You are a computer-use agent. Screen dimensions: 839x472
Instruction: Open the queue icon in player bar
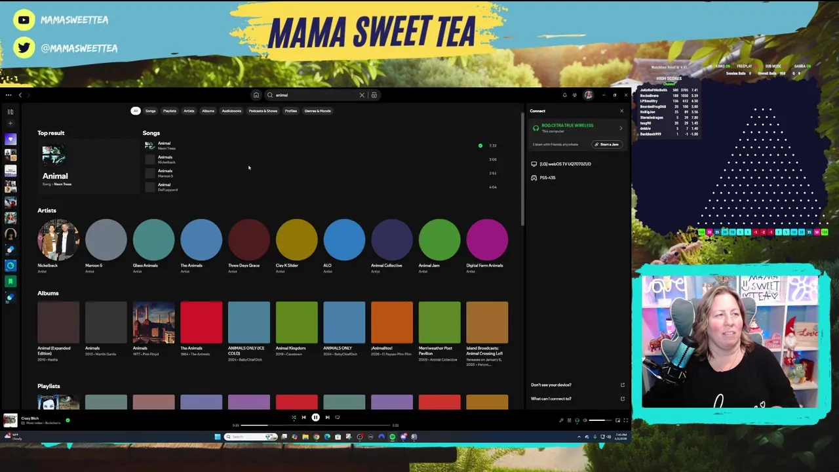click(569, 420)
